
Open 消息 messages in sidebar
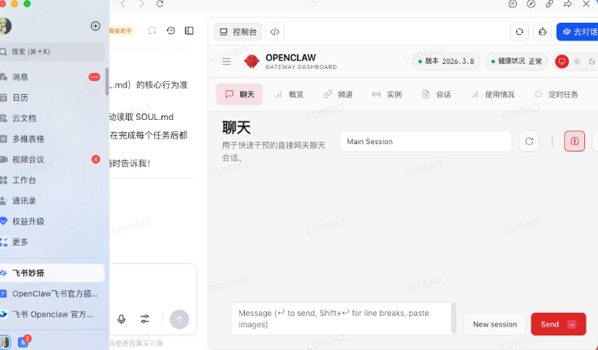point(52,77)
